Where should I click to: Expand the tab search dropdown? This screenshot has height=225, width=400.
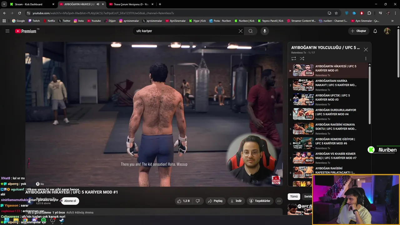coord(4,4)
